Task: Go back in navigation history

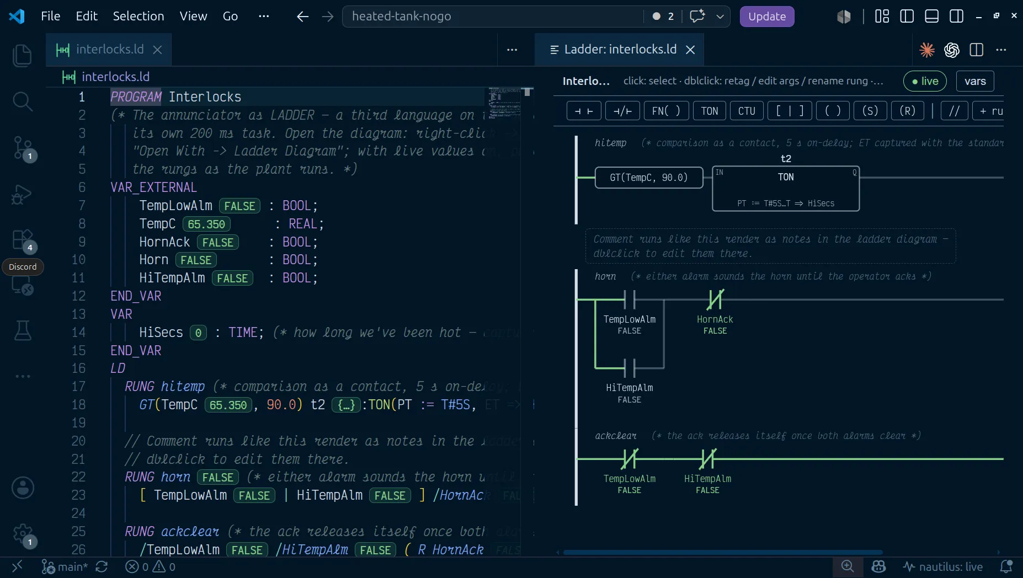Action: coord(302,17)
